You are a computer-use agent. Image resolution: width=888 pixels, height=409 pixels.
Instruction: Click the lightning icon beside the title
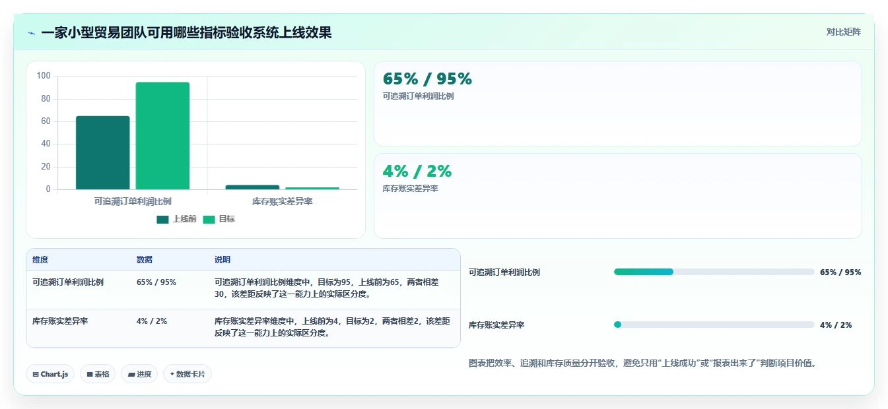tap(31, 32)
